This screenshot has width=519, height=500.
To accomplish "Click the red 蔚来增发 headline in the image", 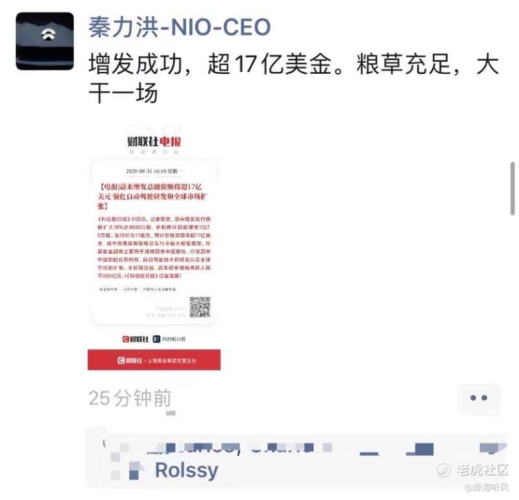I will (152, 196).
